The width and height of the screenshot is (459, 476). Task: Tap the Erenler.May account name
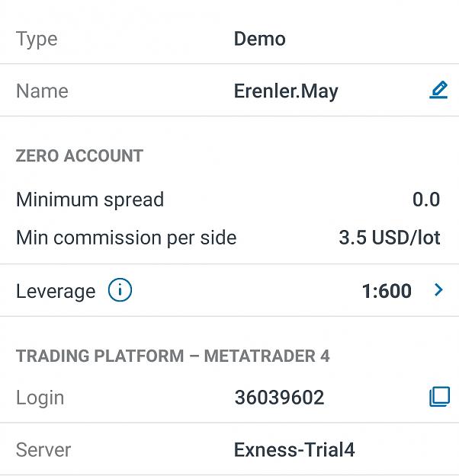(x=286, y=91)
